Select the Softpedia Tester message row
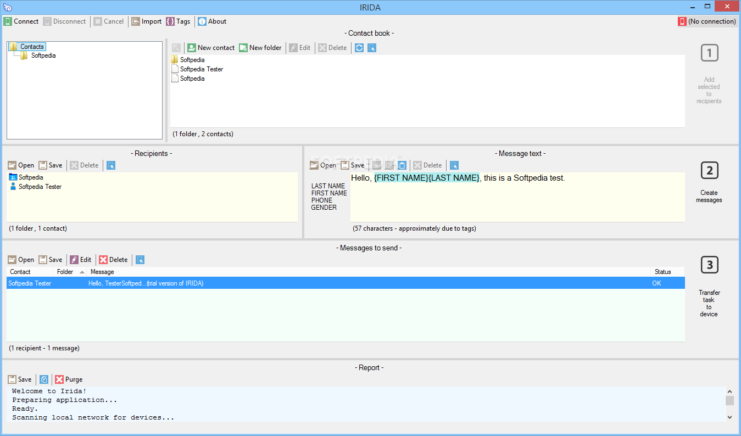 pos(346,283)
